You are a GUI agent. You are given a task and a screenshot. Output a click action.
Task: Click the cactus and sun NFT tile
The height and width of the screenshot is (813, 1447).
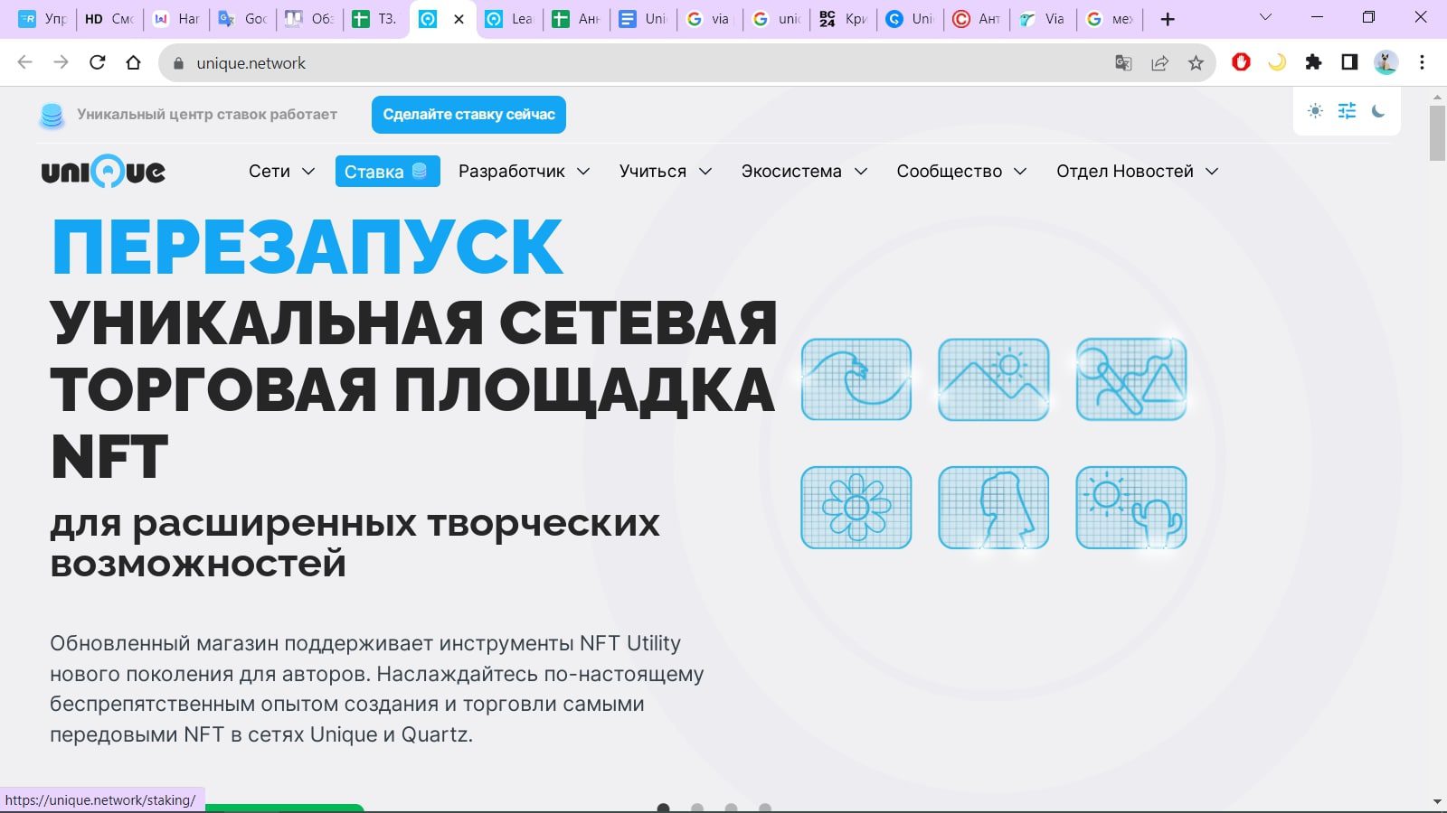click(1131, 508)
